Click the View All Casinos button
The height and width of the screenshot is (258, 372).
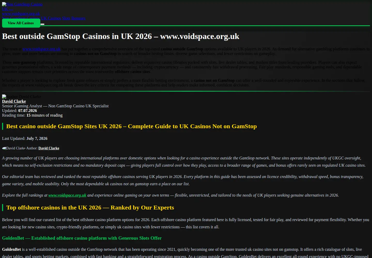pyautogui.click(x=21, y=23)
